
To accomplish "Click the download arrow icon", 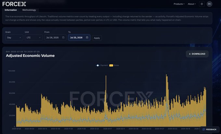I will click(x=190, y=54).
